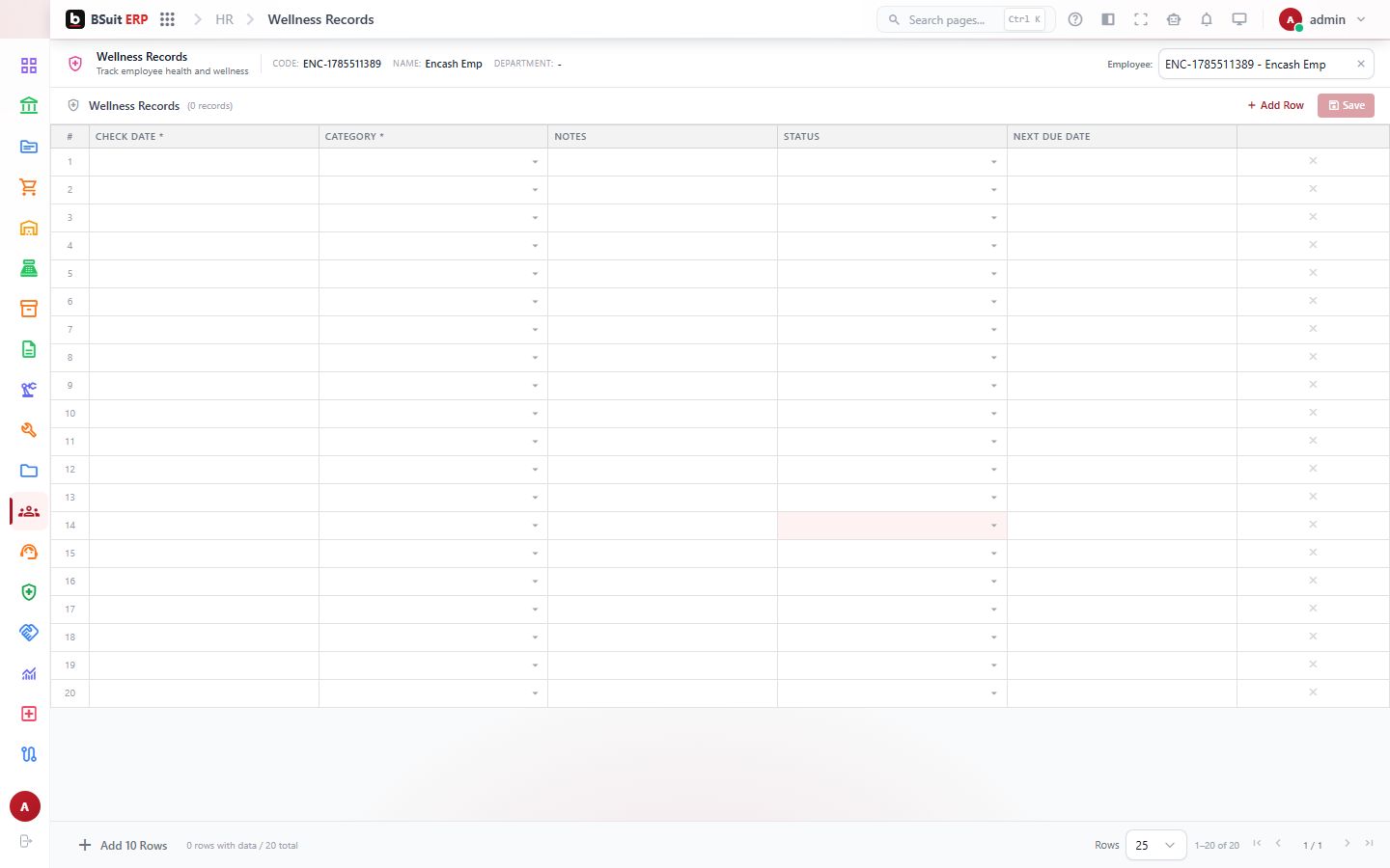Image resolution: width=1390 pixels, height=868 pixels.
Task: Click Add 10 Rows
Action: tap(124, 845)
